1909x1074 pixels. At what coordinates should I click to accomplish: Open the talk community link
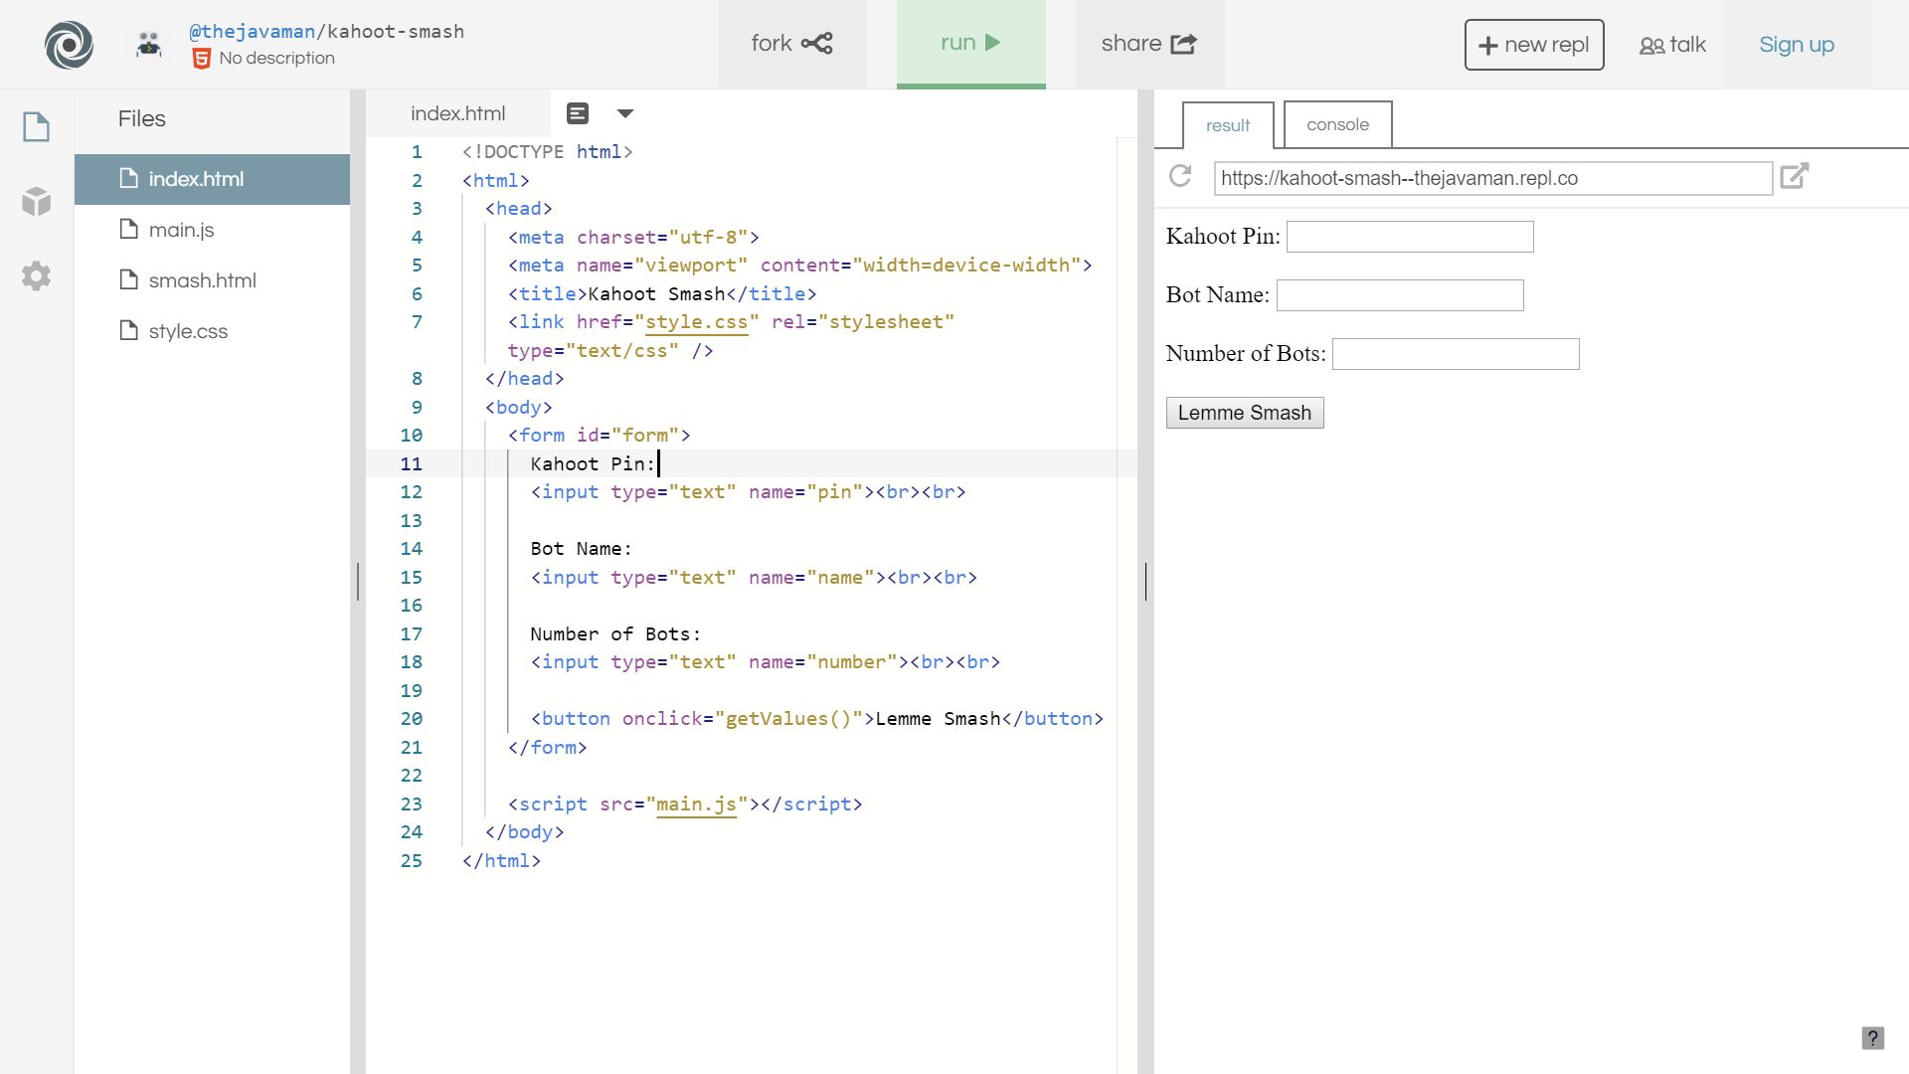coord(1673,45)
